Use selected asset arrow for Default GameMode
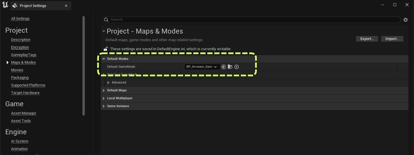This screenshot has width=414, height=155. [224, 67]
